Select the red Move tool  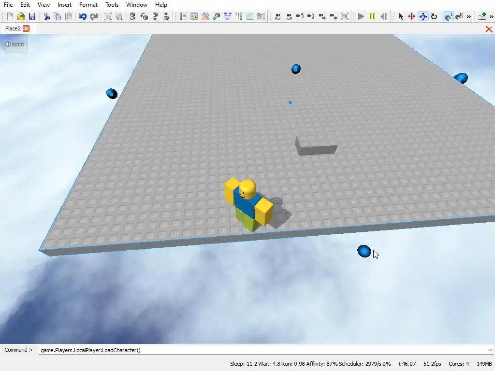[x=412, y=16]
